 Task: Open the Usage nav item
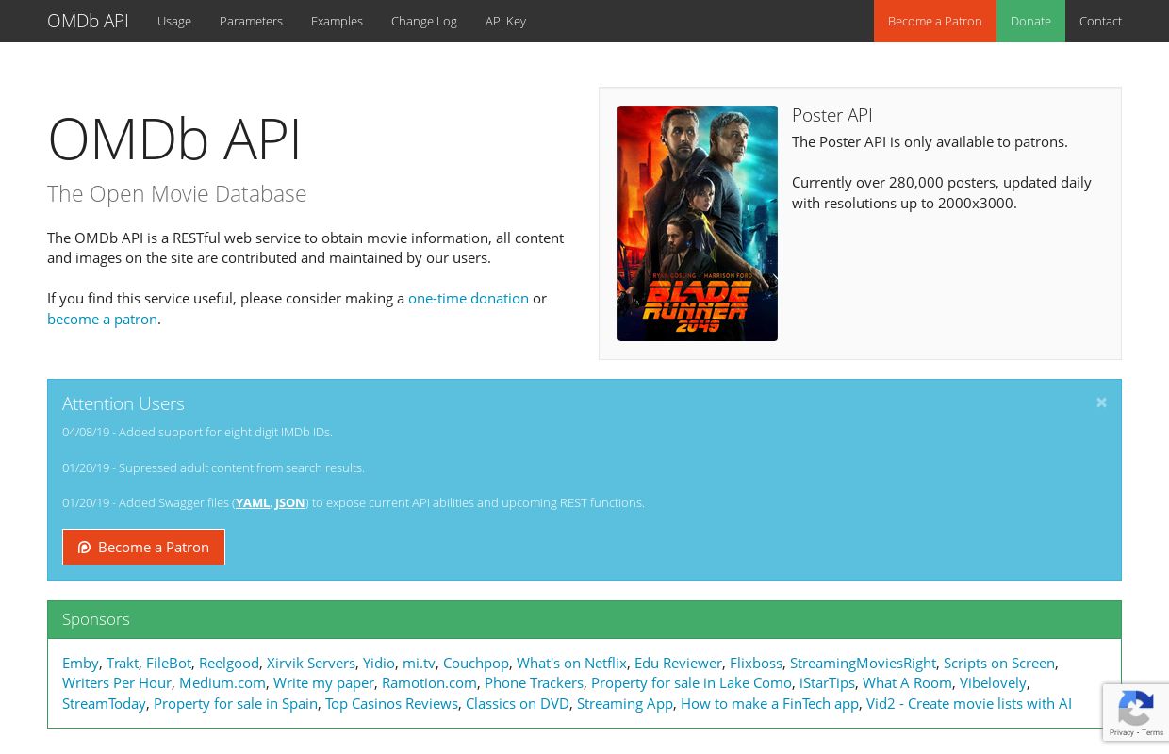[174, 21]
